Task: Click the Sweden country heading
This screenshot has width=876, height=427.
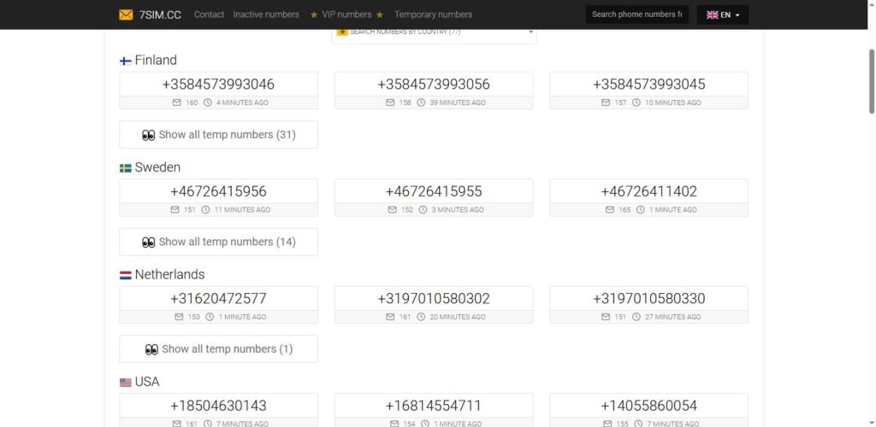Action: (157, 167)
